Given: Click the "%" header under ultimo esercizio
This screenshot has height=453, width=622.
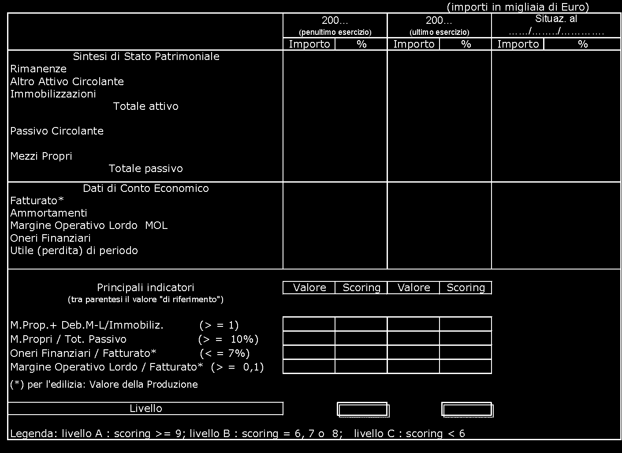Looking at the screenshot, I should [x=466, y=44].
